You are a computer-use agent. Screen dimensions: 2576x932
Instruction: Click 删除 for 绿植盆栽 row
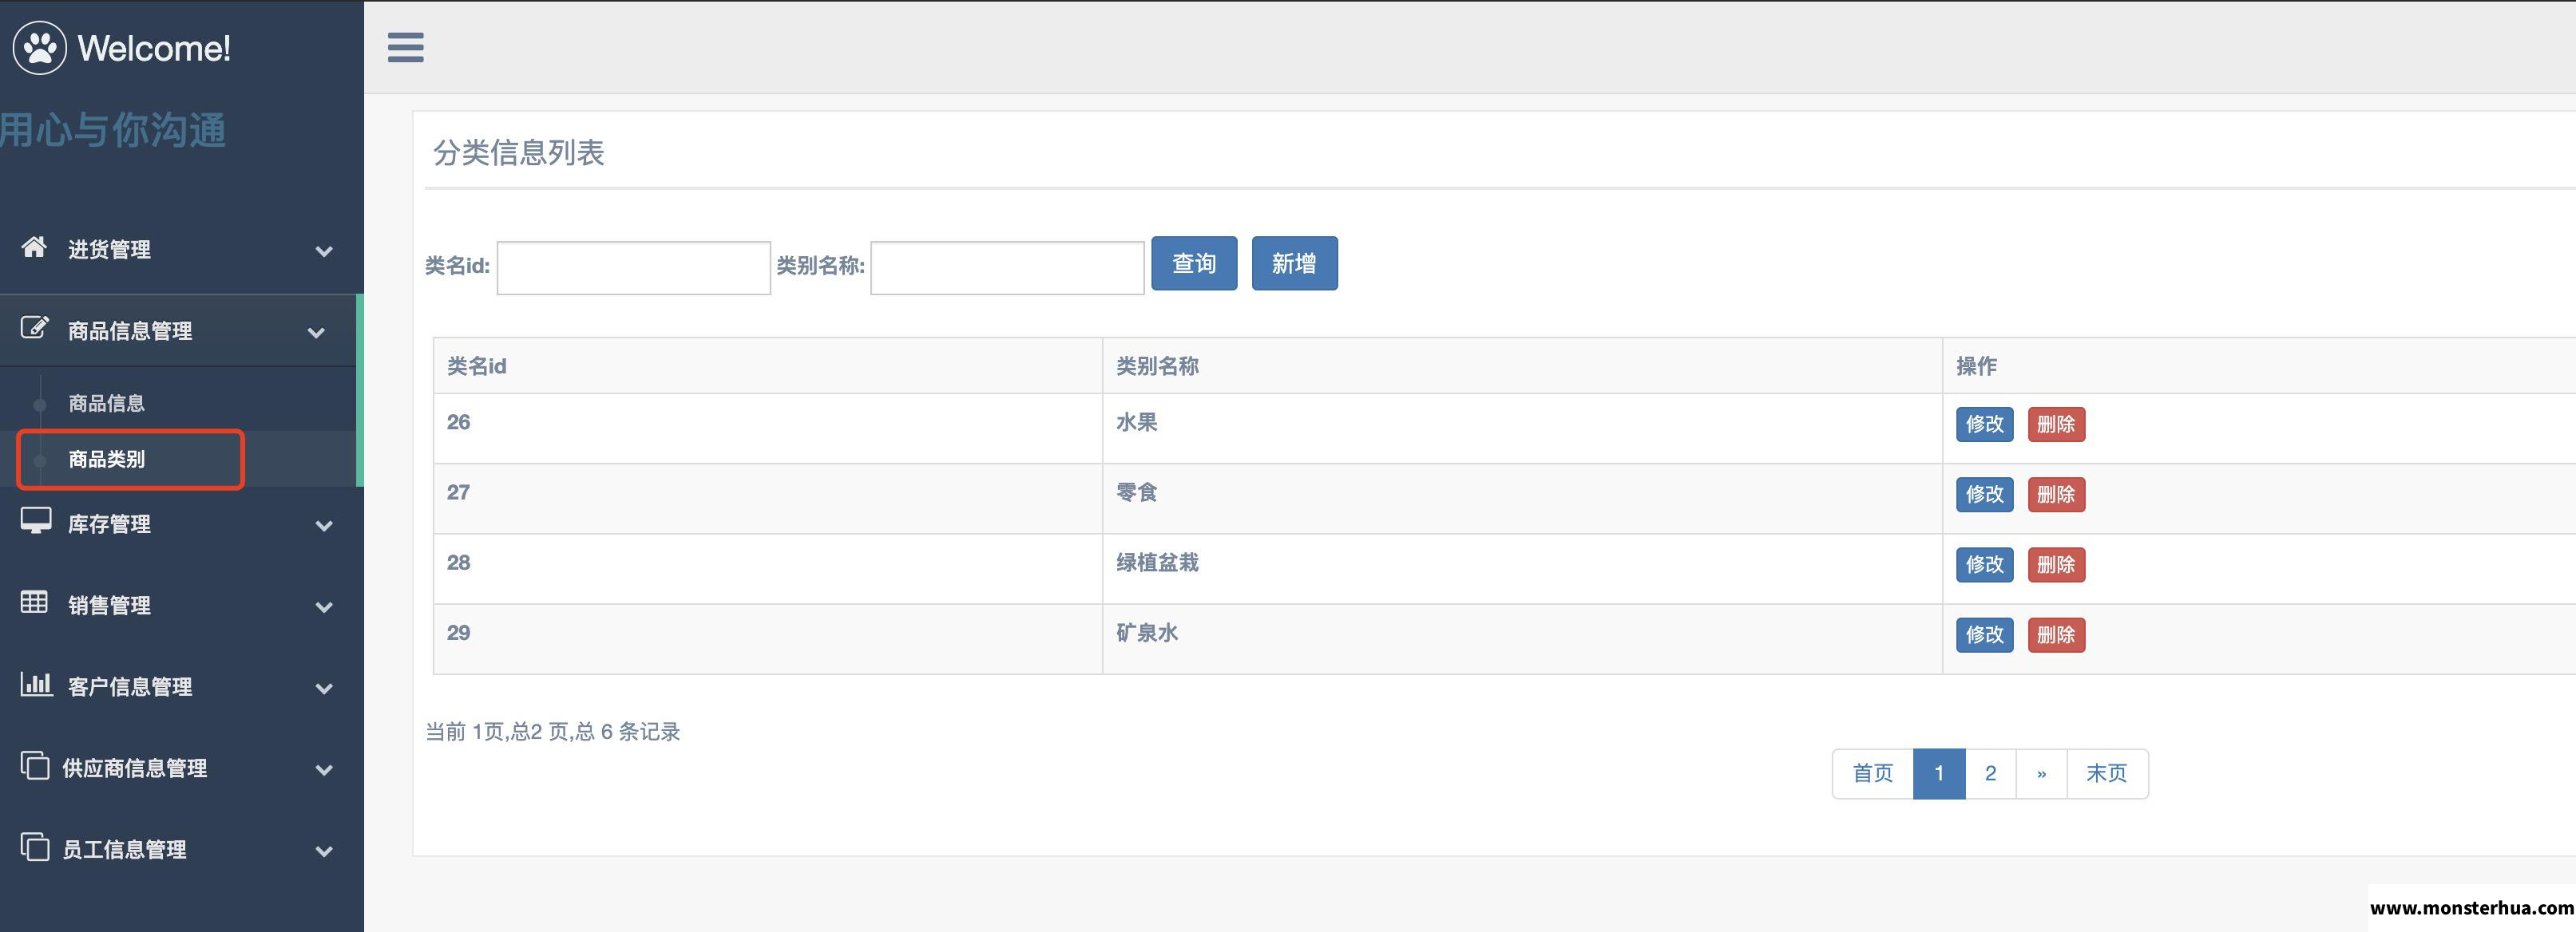click(x=2056, y=564)
